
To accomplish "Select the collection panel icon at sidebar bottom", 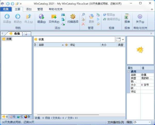I will [x=5, y=117].
